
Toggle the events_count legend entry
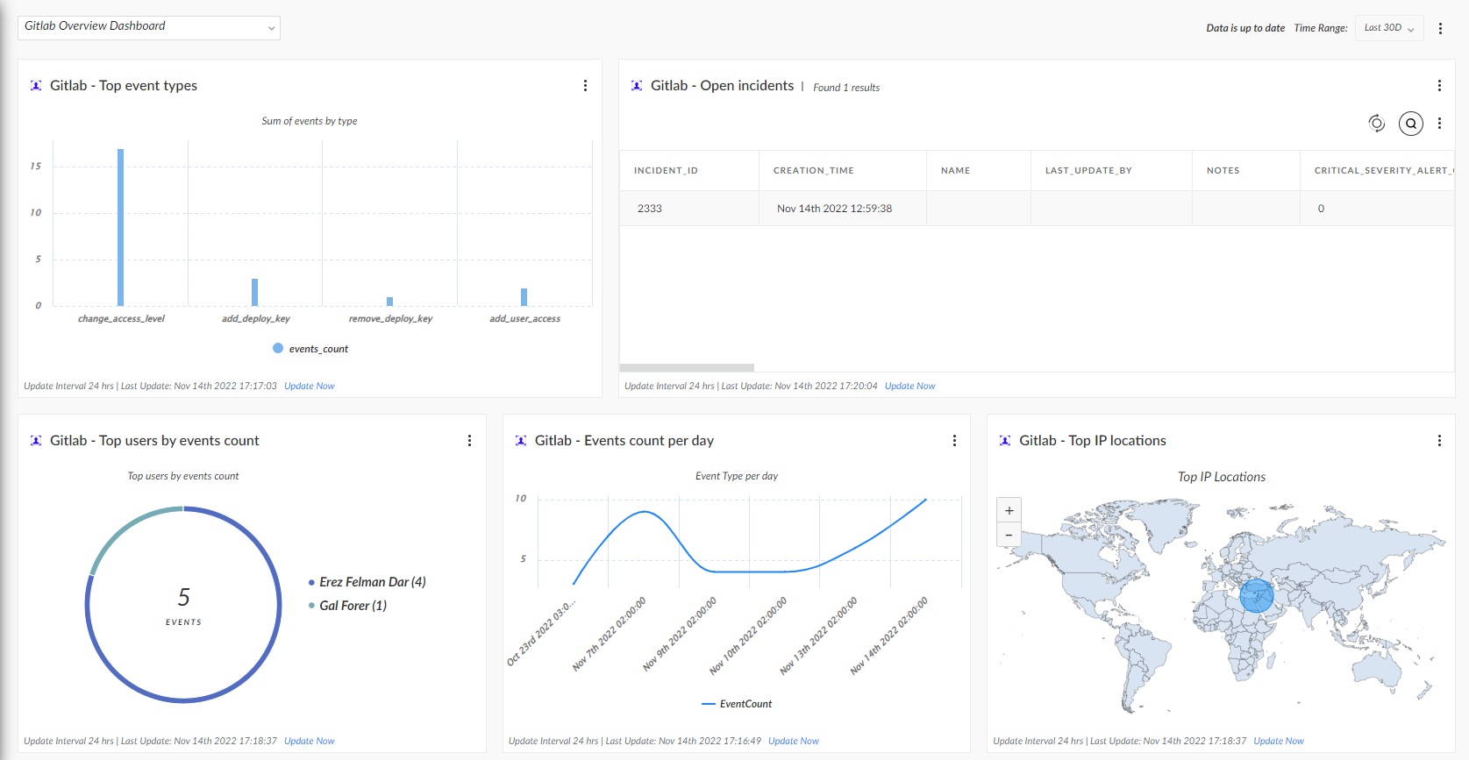pyautogui.click(x=310, y=349)
